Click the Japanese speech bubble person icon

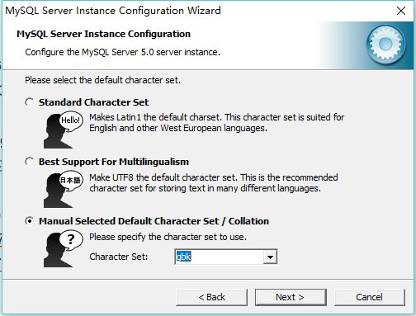point(64,190)
